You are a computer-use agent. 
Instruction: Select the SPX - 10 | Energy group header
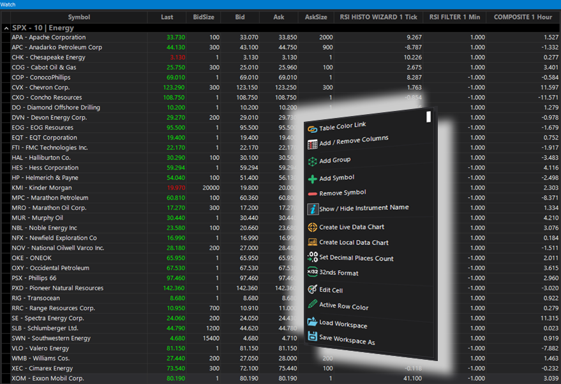(x=43, y=28)
